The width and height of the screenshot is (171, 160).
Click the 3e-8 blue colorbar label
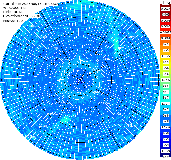(166, 121)
